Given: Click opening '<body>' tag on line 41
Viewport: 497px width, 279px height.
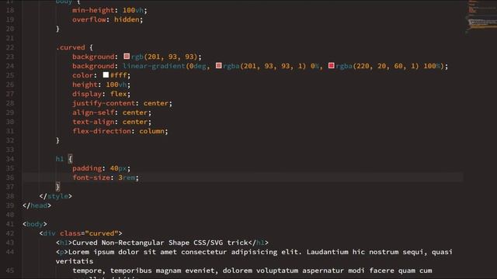Looking at the screenshot, I should pyautogui.click(x=35, y=224).
